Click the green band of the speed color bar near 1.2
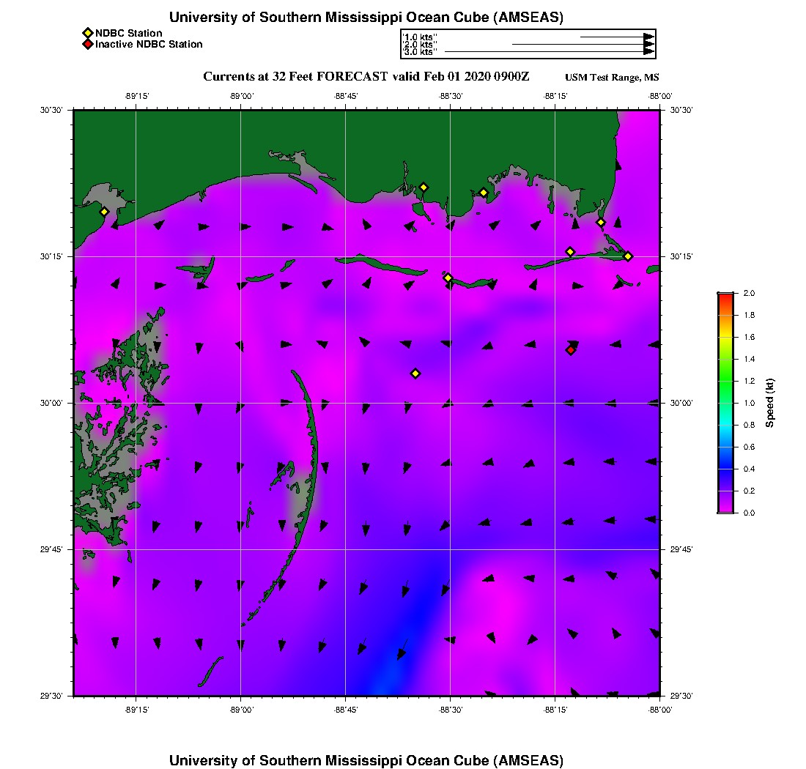 pyautogui.click(x=726, y=381)
